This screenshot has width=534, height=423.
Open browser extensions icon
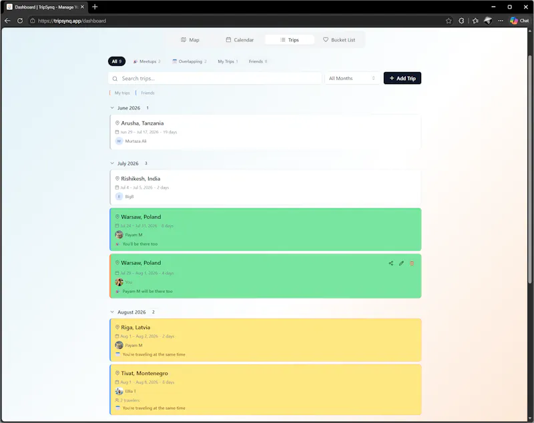pos(461,21)
